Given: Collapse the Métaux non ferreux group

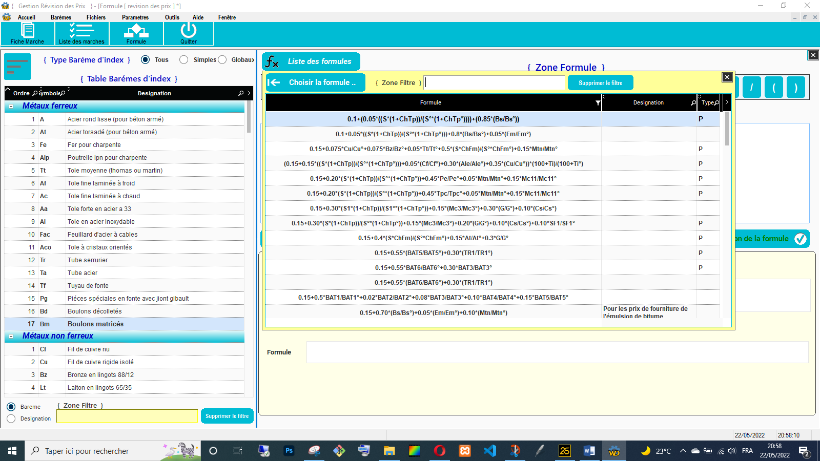Looking at the screenshot, I should tap(11, 337).
